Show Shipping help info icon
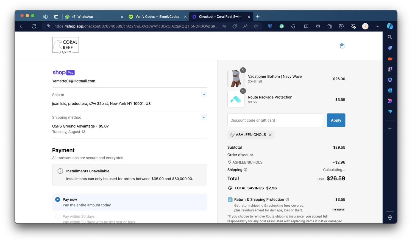The width and height of the screenshot is (412, 243). 246,170
